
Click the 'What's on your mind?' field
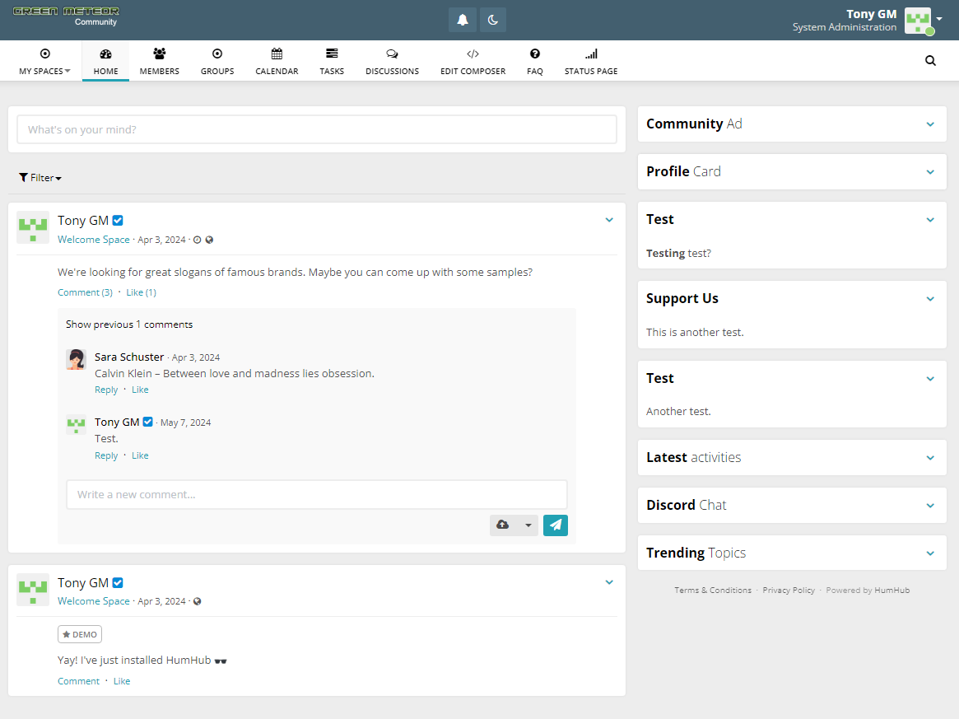317,129
